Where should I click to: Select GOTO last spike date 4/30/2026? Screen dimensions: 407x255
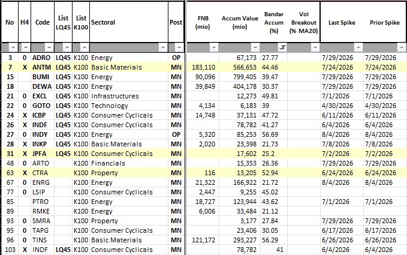pos(342,106)
